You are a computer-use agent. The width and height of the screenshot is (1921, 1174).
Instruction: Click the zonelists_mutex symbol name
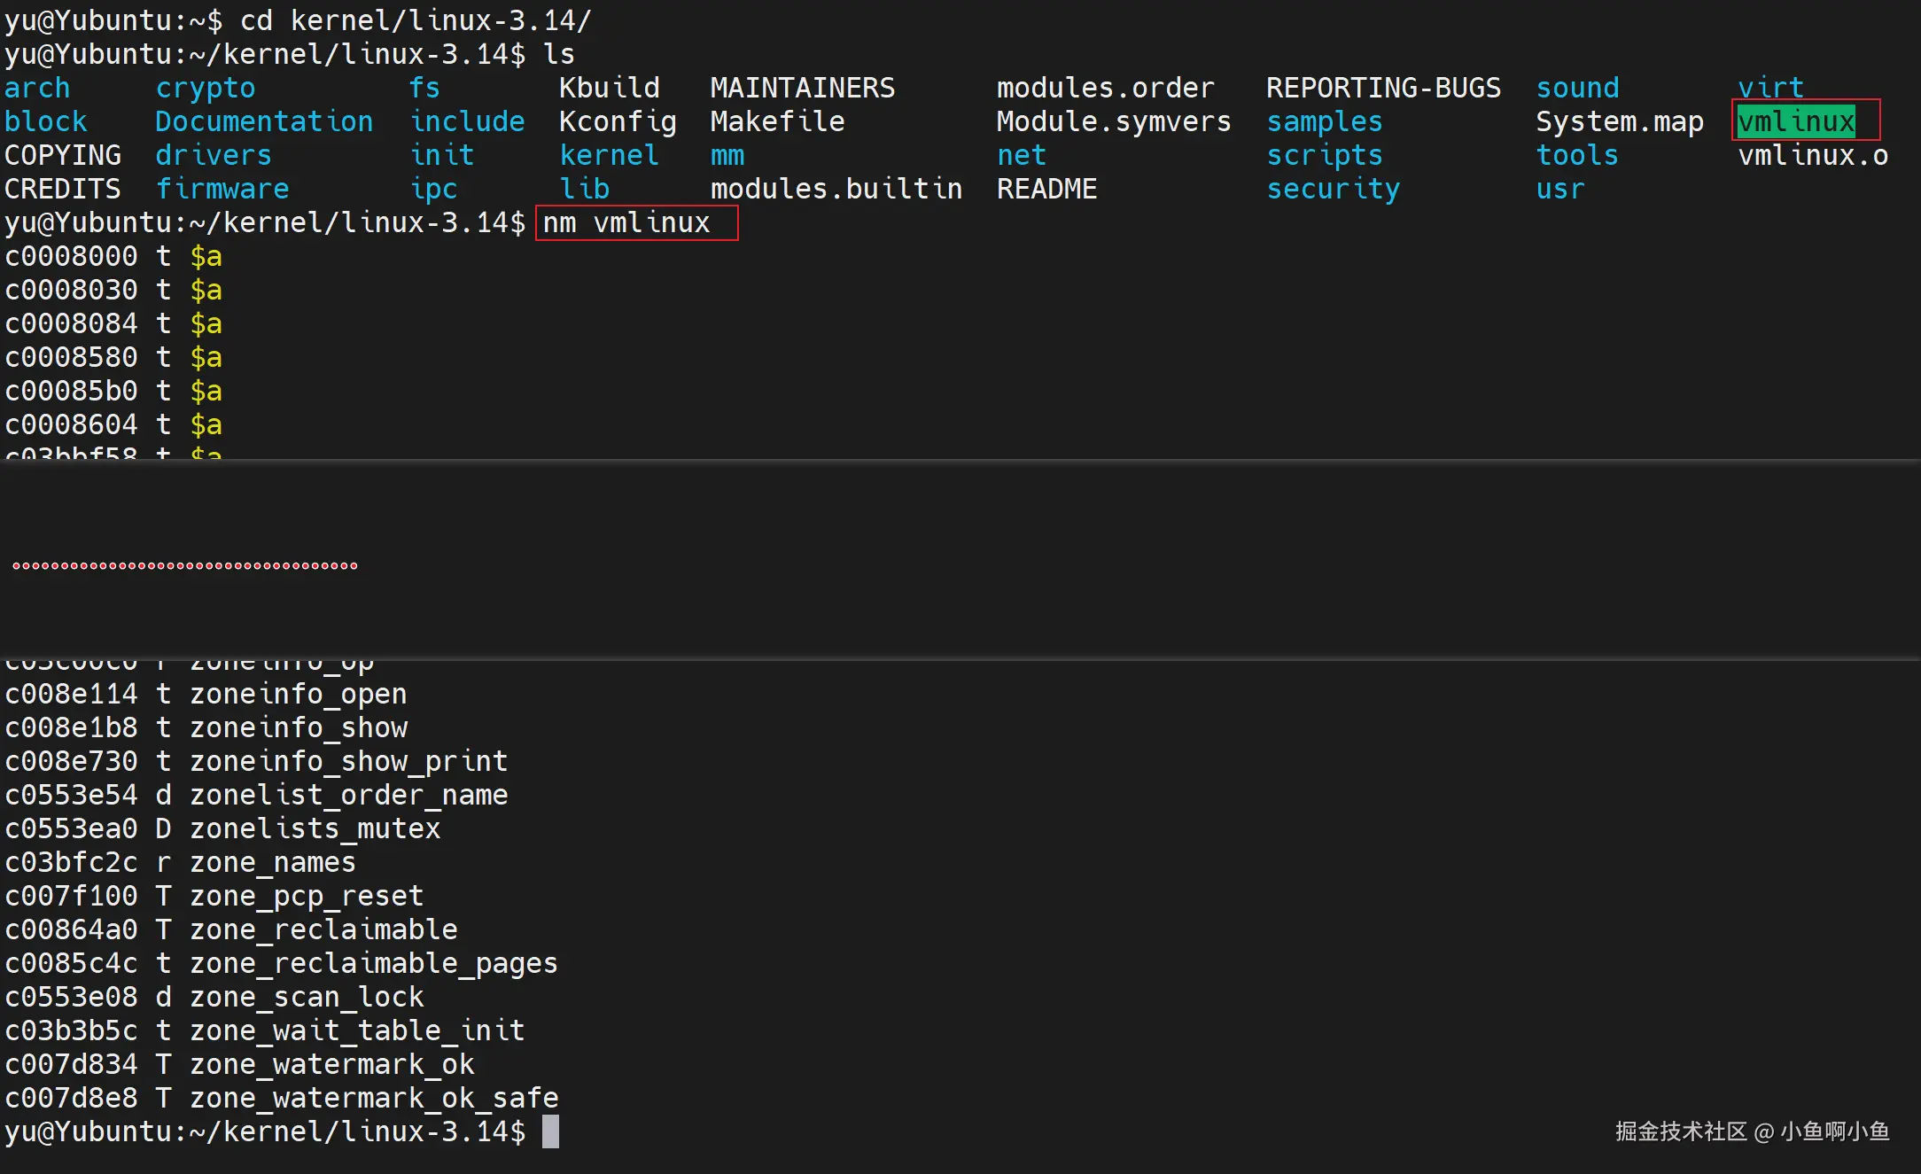(x=315, y=828)
